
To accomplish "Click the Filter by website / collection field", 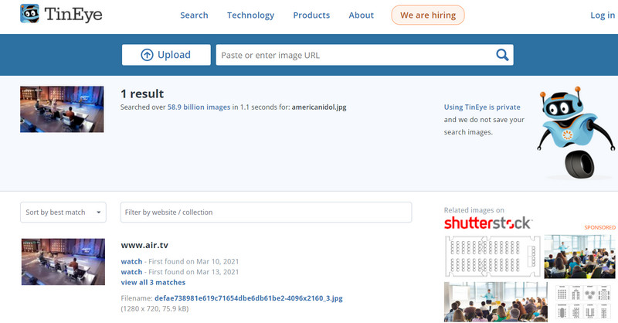I will point(266,212).
